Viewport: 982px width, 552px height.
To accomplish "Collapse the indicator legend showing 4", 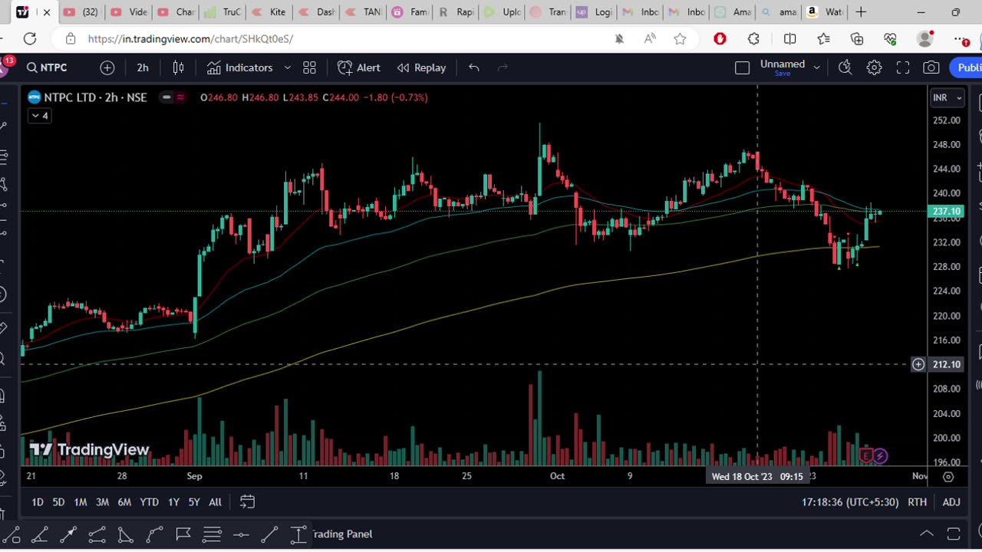I will tap(39, 116).
